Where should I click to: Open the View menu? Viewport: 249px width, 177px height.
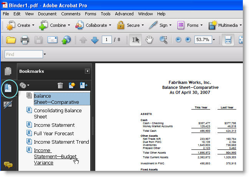pos(29,14)
